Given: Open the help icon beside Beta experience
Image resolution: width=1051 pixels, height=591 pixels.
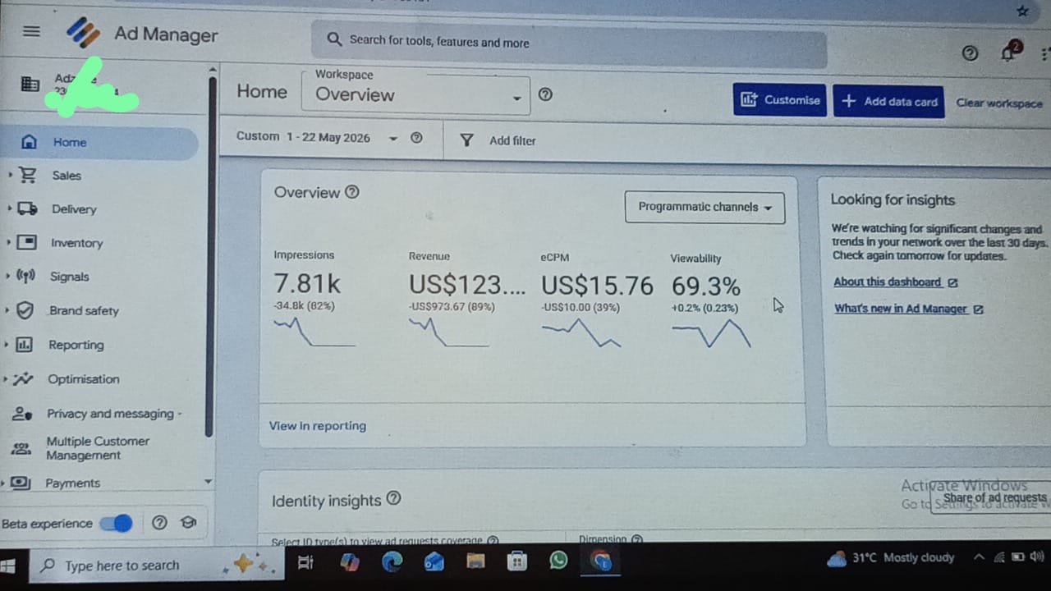Looking at the screenshot, I should (x=159, y=523).
